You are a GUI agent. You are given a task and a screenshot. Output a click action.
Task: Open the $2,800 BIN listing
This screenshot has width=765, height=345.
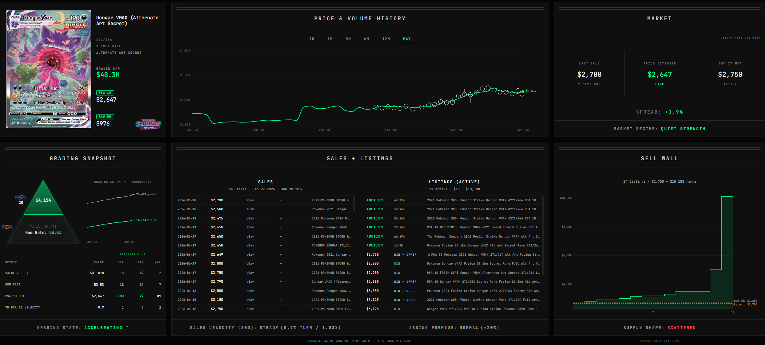(x=453, y=264)
